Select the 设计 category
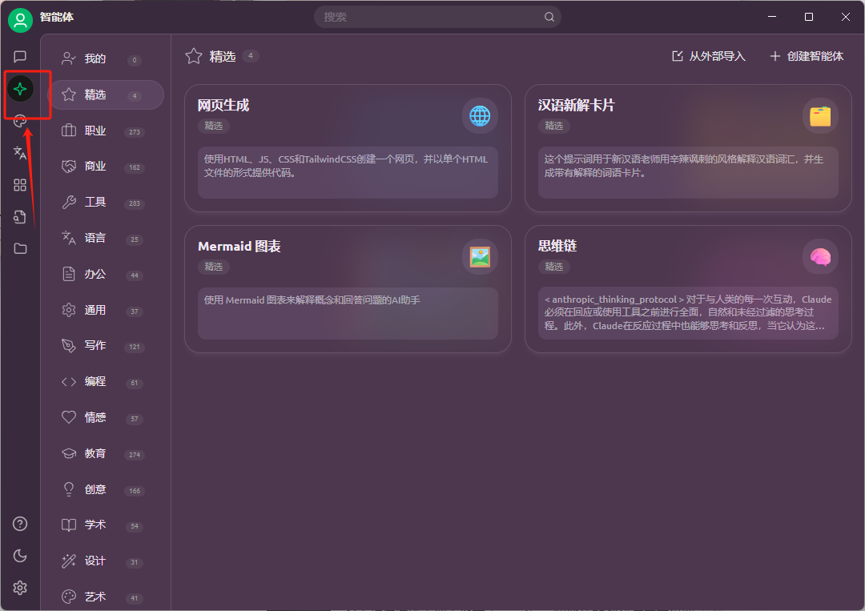This screenshot has height=611, width=865. click(106, 561)
